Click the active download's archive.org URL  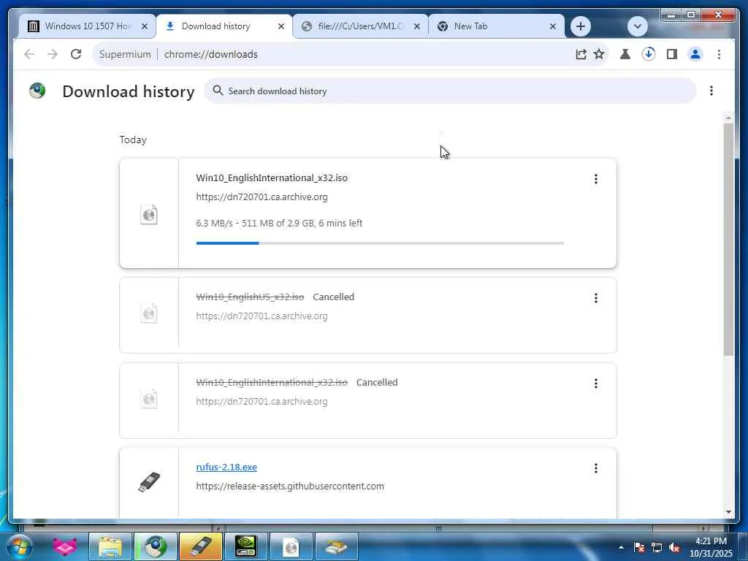click(262, 197)
